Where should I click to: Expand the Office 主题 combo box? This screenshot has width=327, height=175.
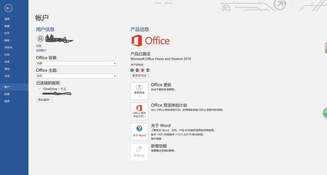point(76,76)
